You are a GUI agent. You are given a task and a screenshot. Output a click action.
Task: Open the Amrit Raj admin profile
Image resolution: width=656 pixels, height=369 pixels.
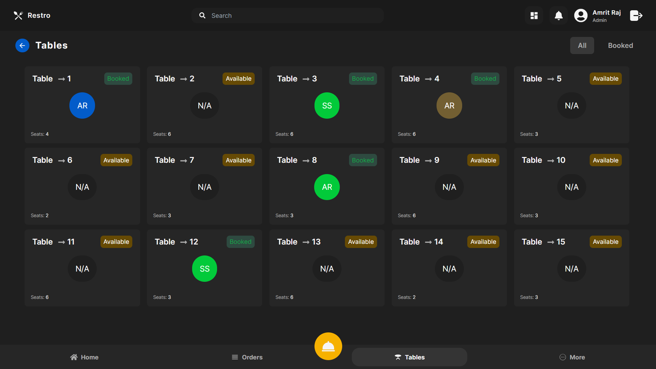tap(597, 15)
